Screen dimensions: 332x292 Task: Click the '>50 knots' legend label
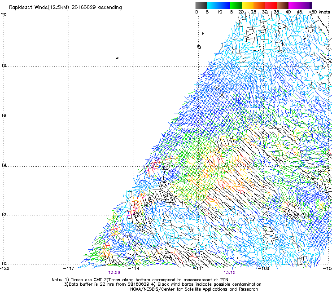pos(319,12)
